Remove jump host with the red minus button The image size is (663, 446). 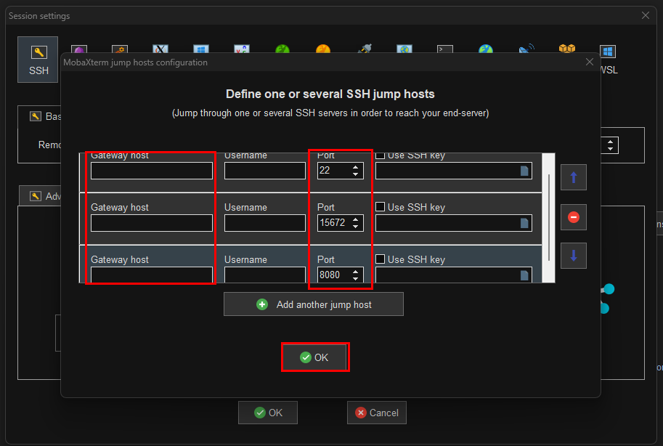tap(574, 217)
